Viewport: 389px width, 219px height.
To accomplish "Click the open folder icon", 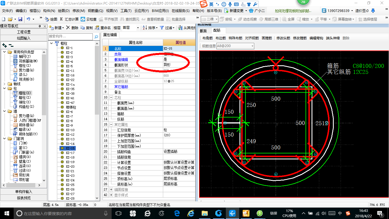I will point(10,19).
